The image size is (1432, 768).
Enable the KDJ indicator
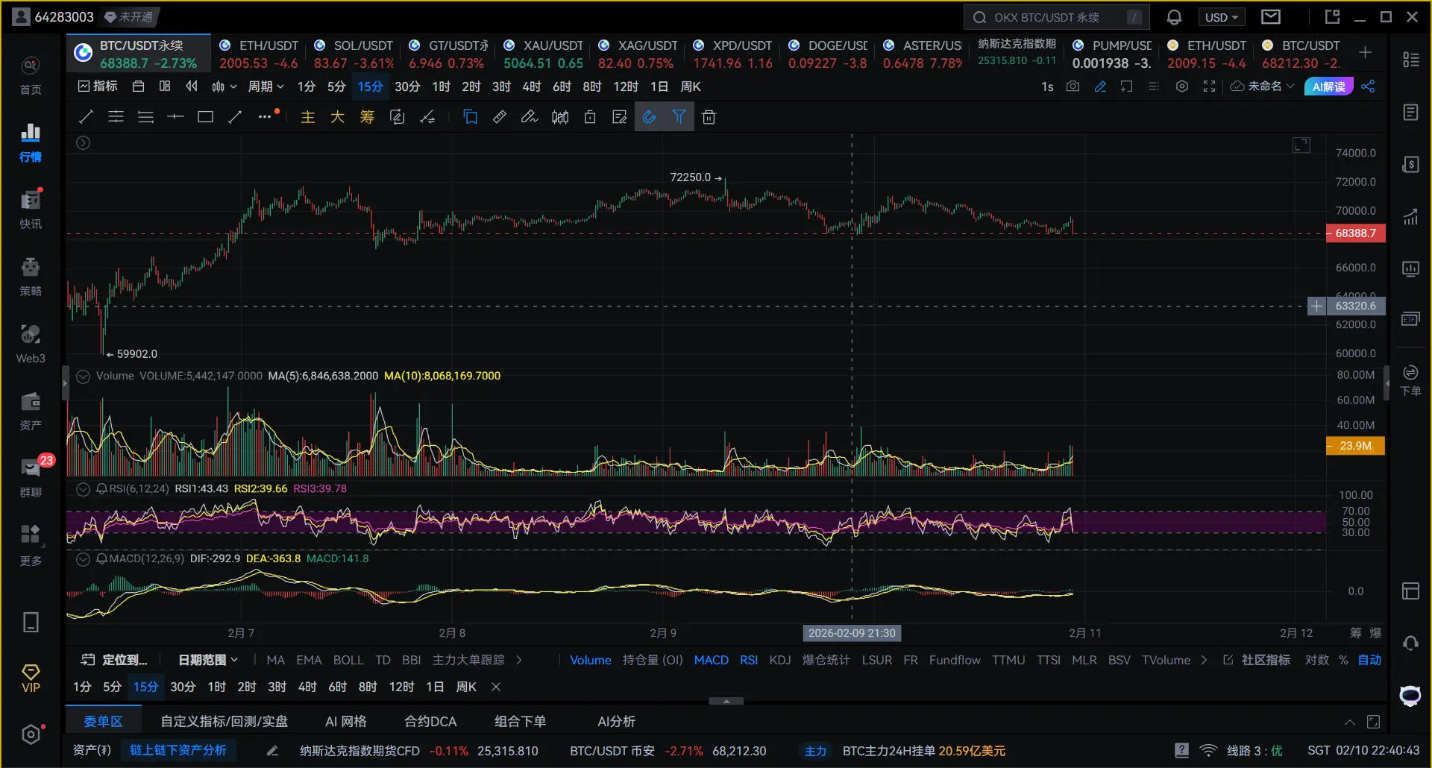(779, 660)
